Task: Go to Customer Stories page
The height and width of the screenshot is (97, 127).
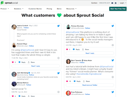Action: pos(35,9)
